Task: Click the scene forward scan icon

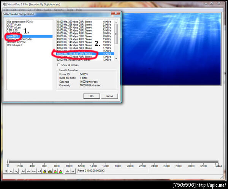Action: (61, 171)
